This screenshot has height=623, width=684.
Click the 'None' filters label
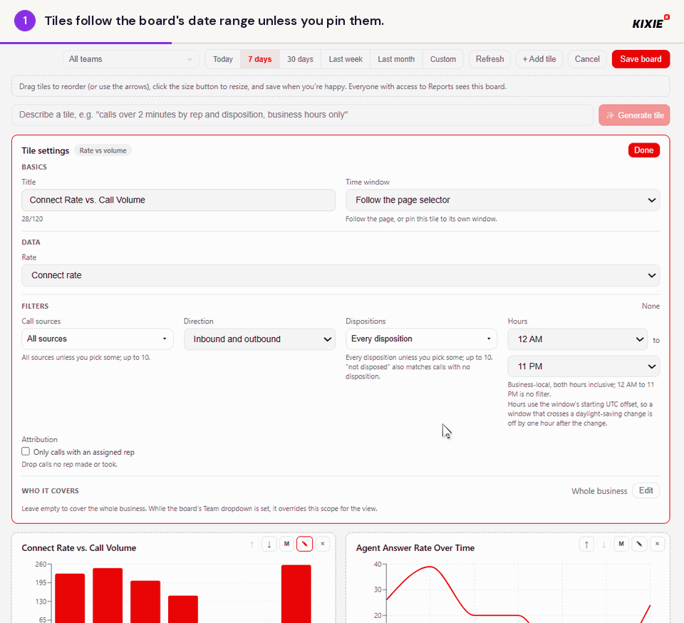coord(651,307)
